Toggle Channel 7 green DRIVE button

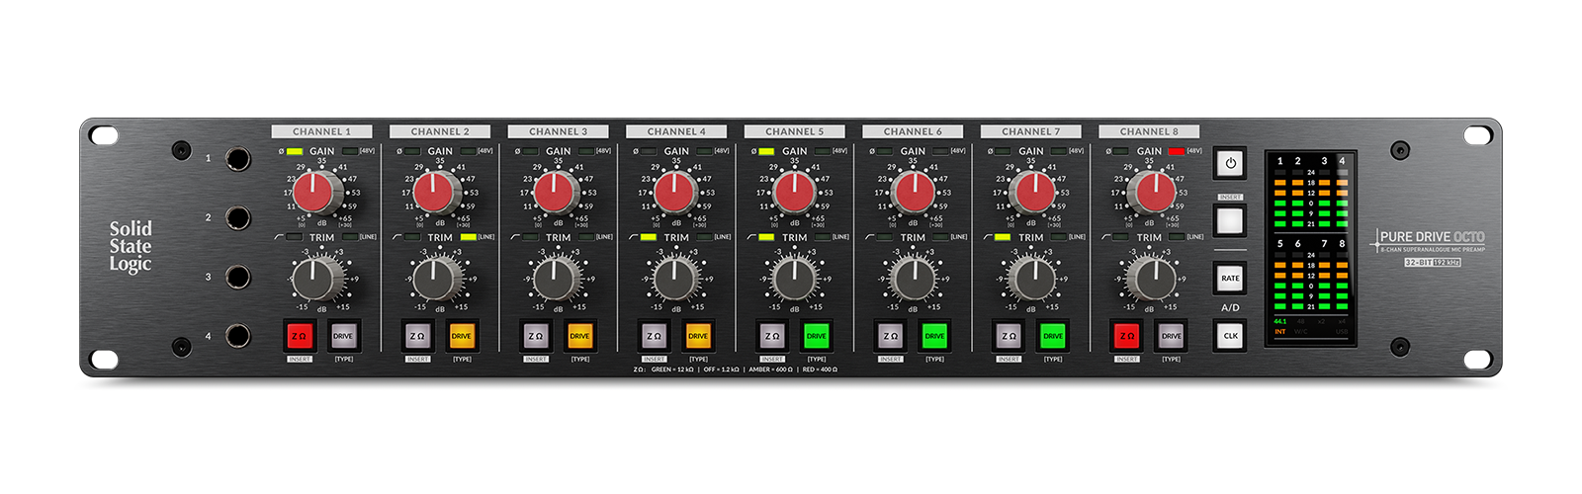(x=1053, y=336)
